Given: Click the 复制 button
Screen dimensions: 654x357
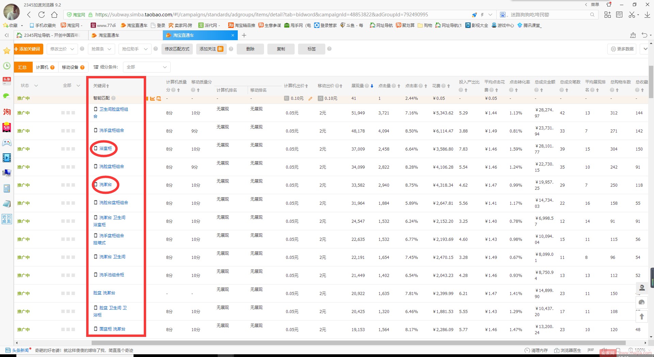Looking at the screenshot, I should 281,49.
